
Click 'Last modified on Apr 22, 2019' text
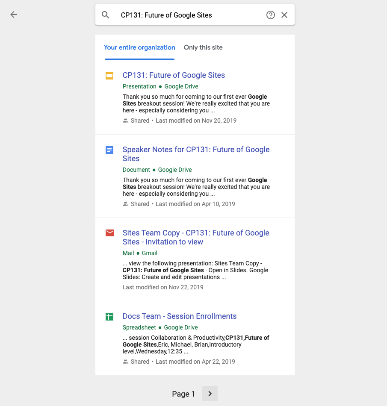195,362
